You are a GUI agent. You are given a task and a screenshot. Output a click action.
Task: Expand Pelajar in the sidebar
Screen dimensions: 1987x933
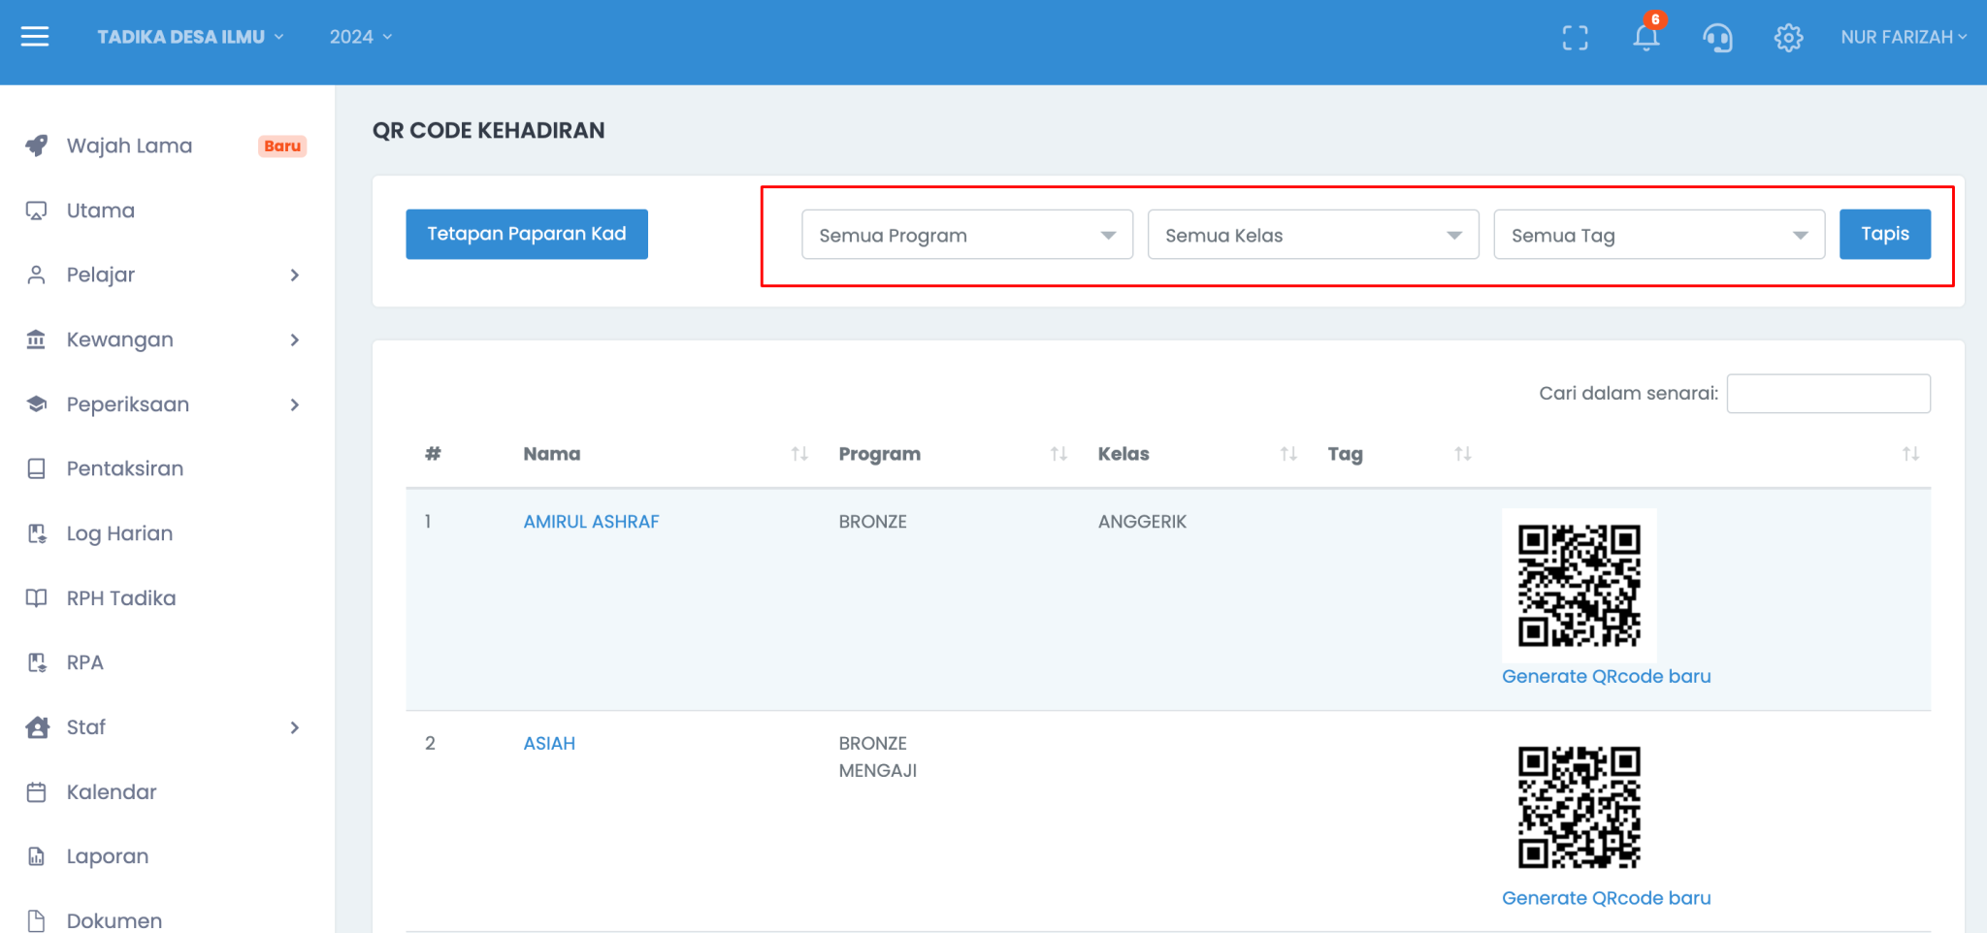(165, 275)
